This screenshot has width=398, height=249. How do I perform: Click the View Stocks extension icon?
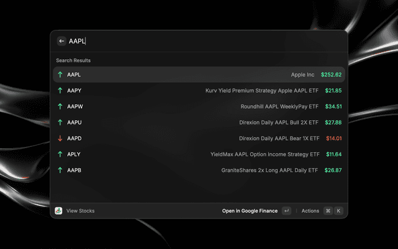58,211
